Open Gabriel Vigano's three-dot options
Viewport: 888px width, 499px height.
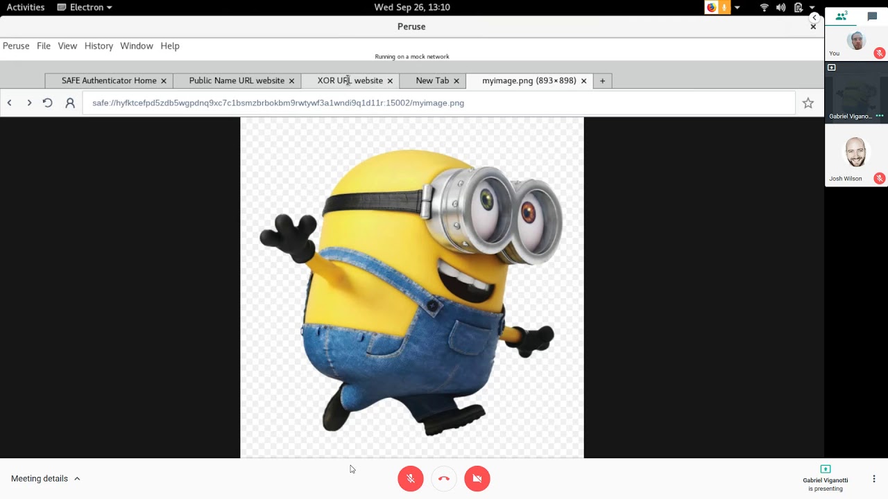coord(880,116)
